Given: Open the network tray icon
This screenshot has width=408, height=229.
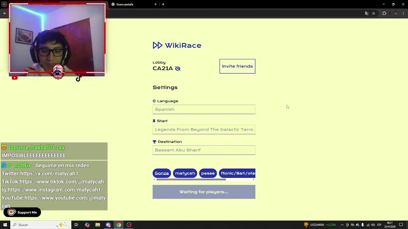Looking at the screenshot, I should 368,225.
